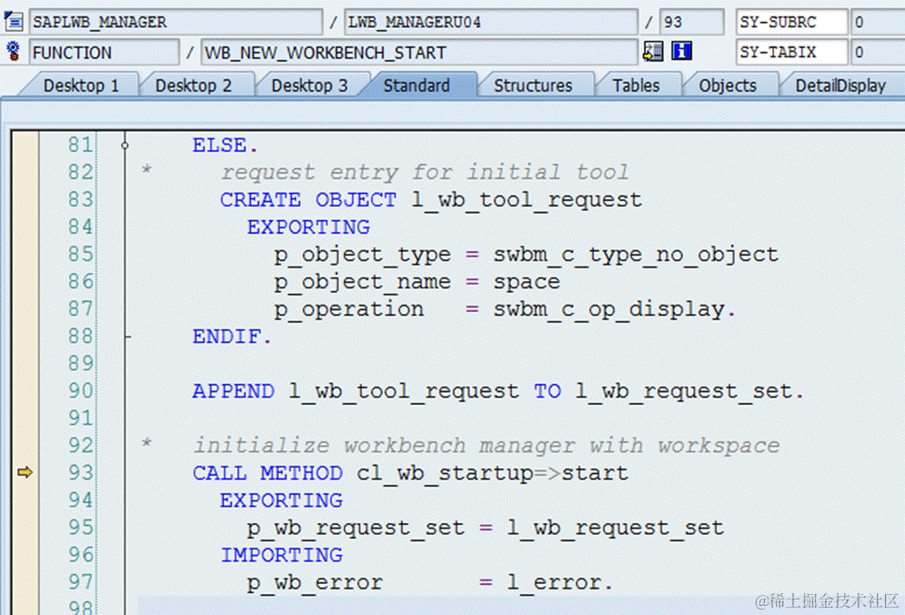Collapse the ELSE block at line 81

click(x=126, y=146)
